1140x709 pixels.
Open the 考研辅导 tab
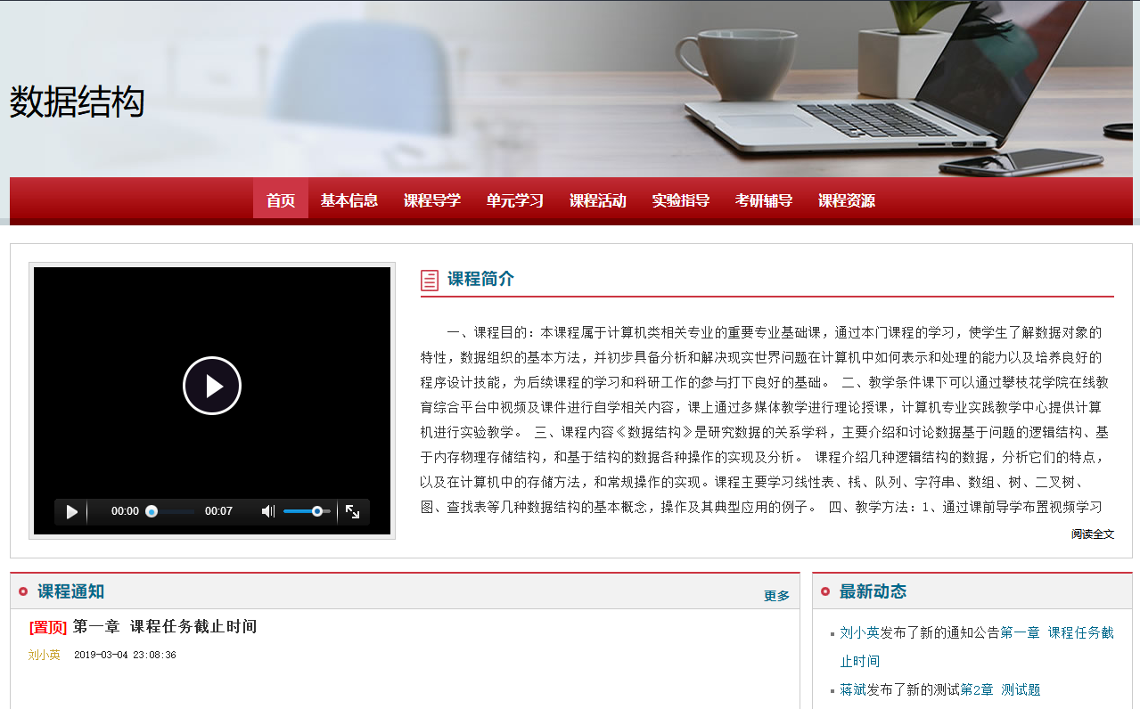pyautogui.click(x=764, y=200)
